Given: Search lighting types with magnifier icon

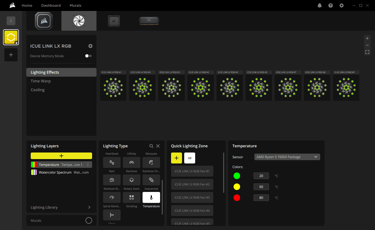Looking at the screenshot, I should [151, 146].
